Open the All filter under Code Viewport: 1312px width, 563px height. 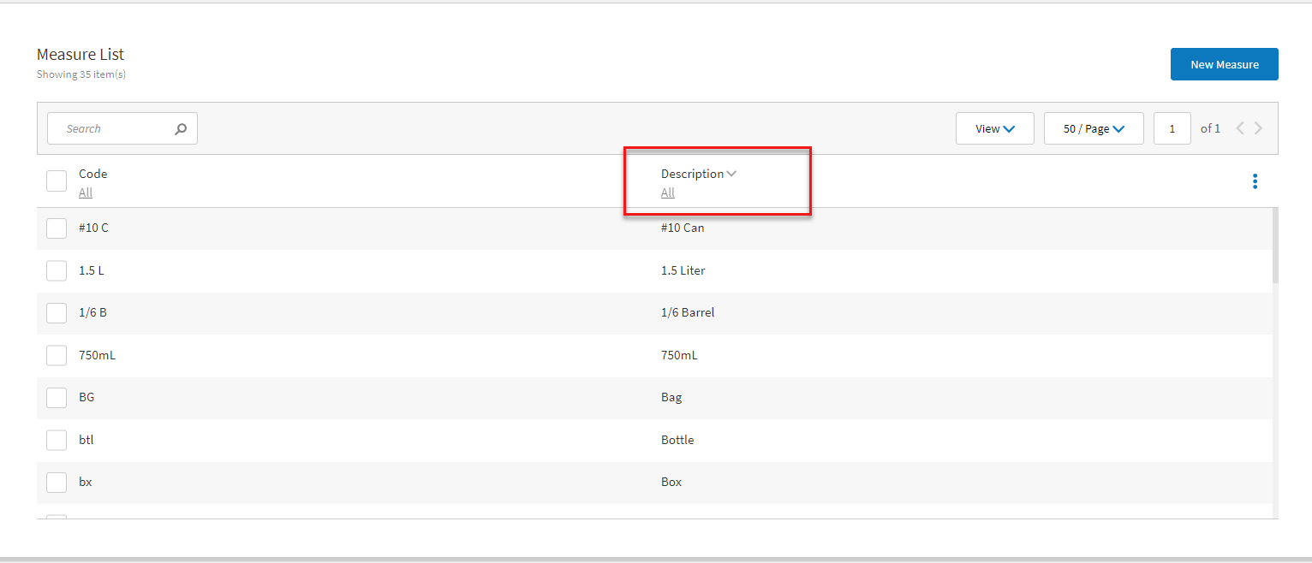click(86, 193)
